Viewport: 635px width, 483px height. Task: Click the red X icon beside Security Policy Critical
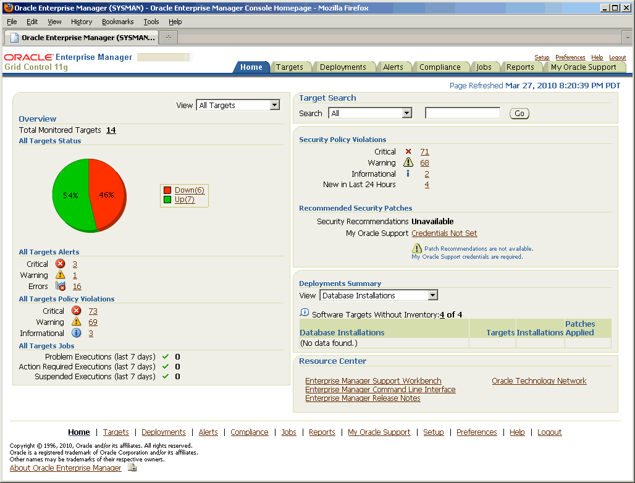pos(408,151)
